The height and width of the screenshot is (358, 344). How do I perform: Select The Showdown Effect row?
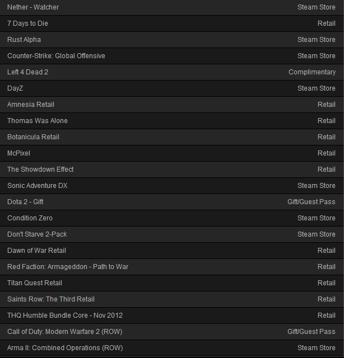[40, 169]
